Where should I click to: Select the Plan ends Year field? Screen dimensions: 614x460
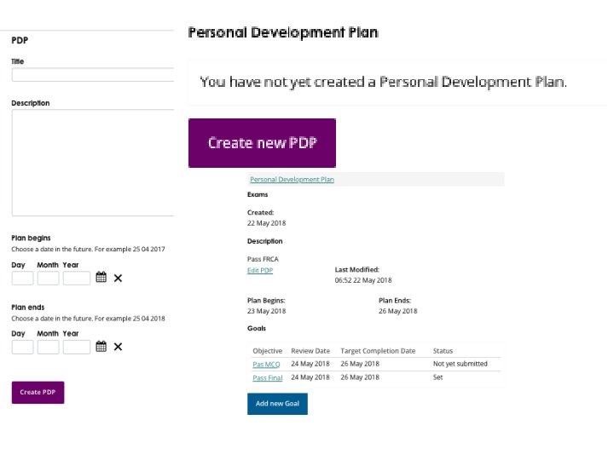tap(77, 347)
